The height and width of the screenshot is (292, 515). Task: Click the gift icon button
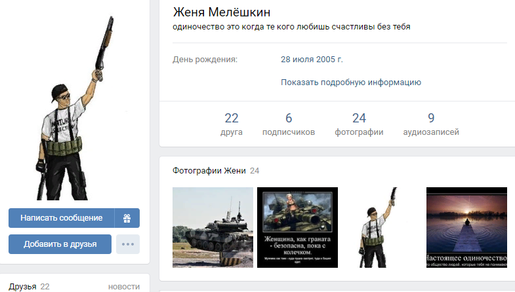127,218
